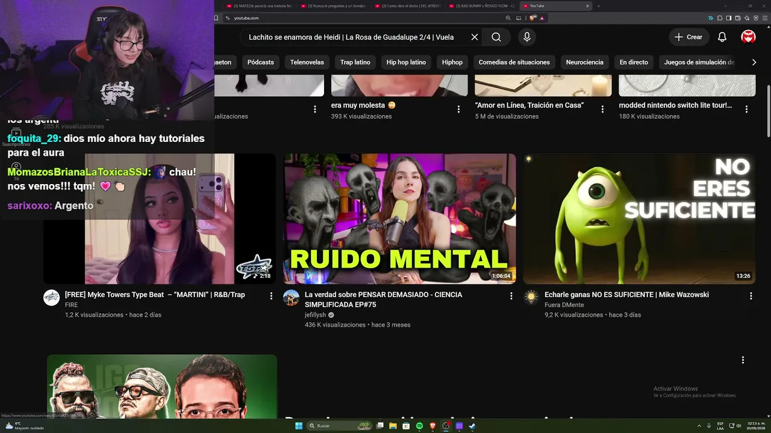This screenshot has width=771, height=433.
Task: Open YouTube notifications bell
Action: [x=722, y=37]
